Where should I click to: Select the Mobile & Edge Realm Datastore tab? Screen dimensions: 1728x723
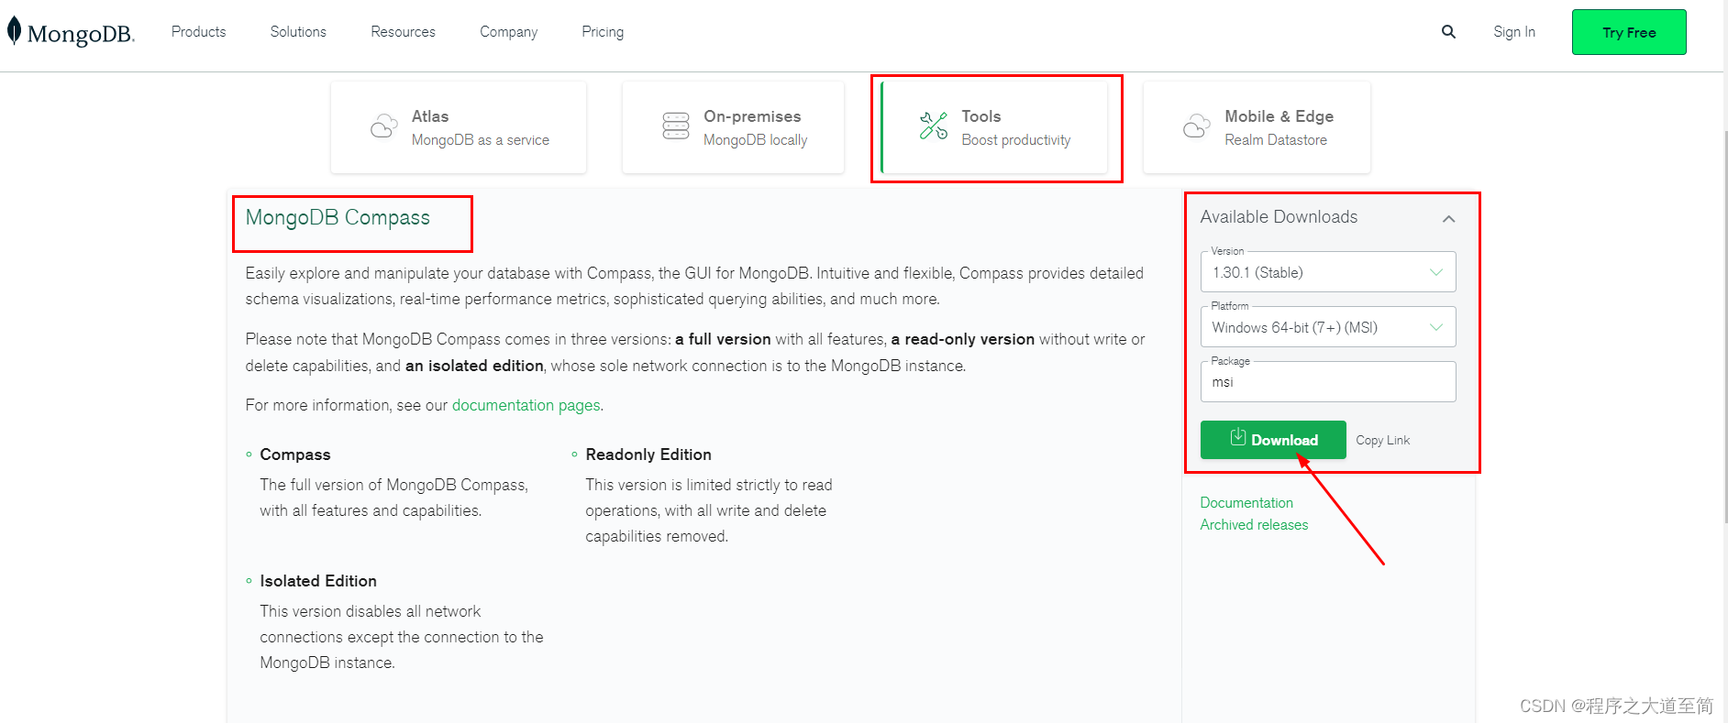click(1257, 127)
